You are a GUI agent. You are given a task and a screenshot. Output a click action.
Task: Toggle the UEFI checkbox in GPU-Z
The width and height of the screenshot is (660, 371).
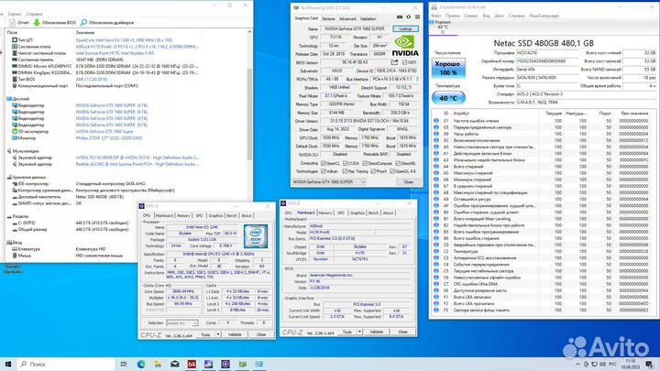(404, 62)
